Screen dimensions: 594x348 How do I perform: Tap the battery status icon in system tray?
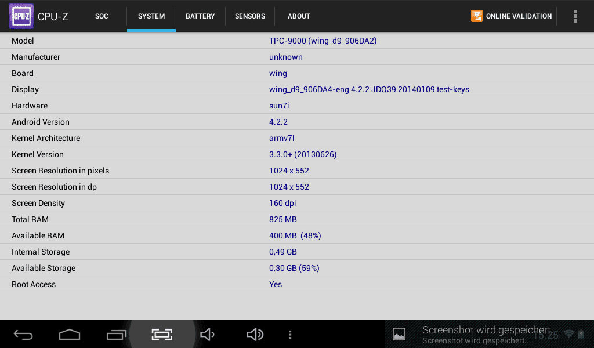point(581,334)
